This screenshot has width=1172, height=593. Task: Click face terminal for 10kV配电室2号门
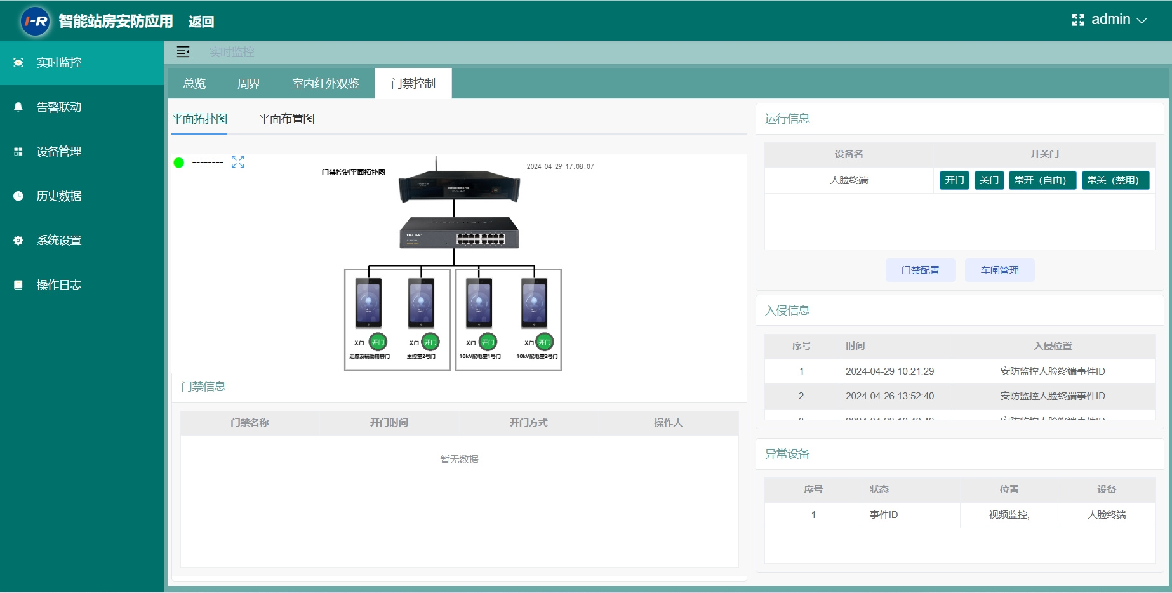(535, 303)
